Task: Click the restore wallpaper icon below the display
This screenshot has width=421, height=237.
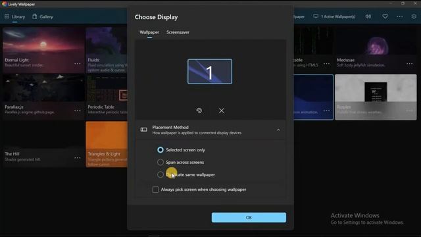Action: [x=199, y=111]
